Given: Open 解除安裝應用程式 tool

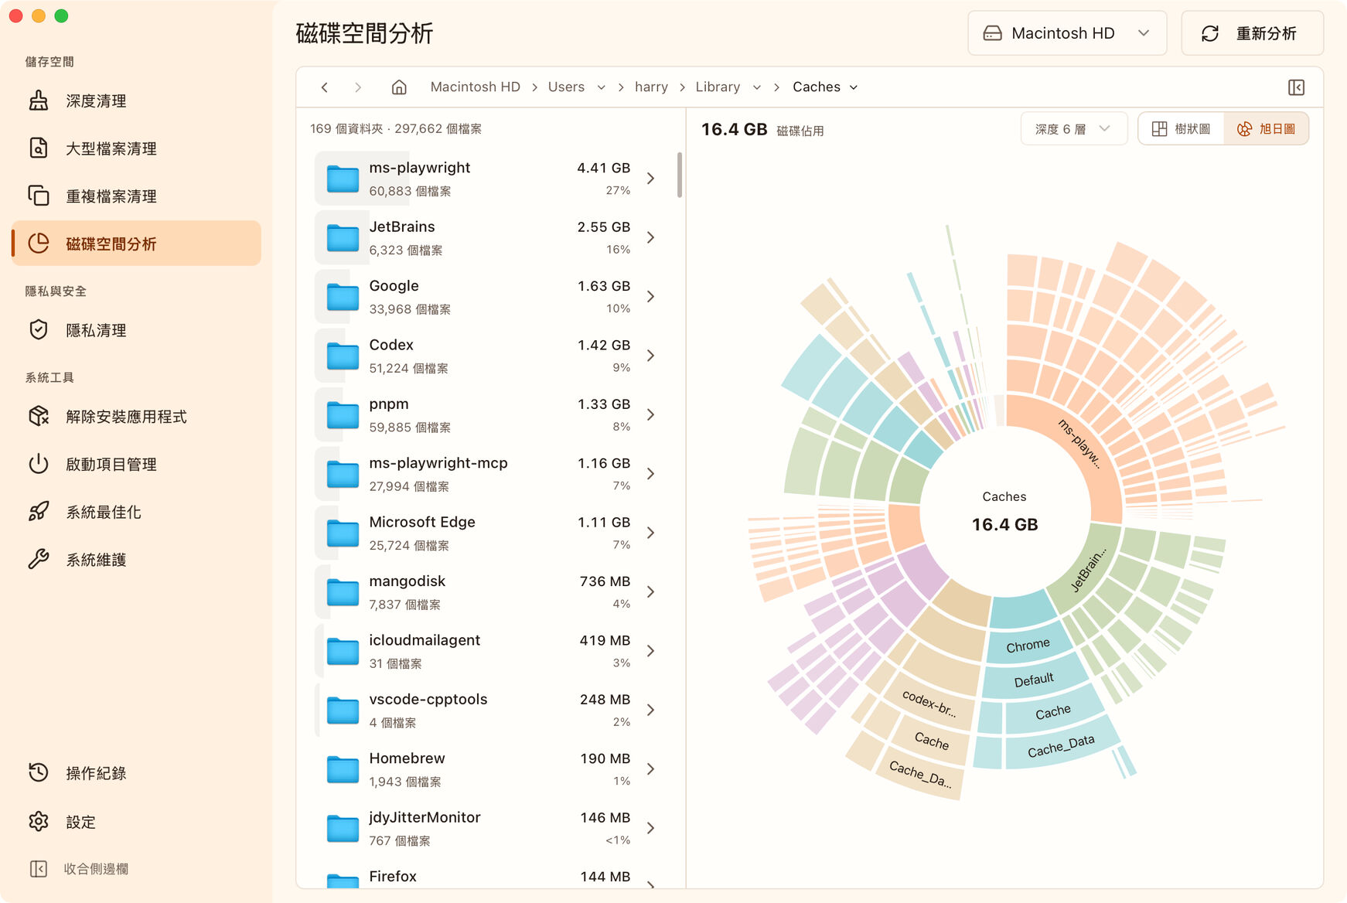Looking at the screenshot, I should click(136, 417).
